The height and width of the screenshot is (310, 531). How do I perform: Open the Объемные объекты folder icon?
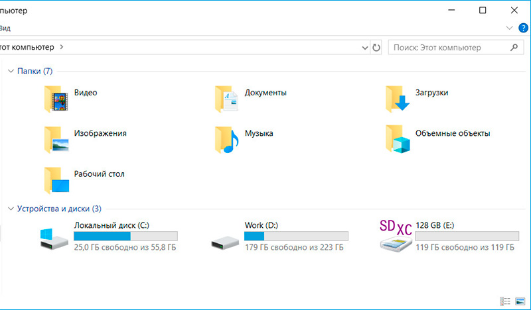[x=398, y=139]
